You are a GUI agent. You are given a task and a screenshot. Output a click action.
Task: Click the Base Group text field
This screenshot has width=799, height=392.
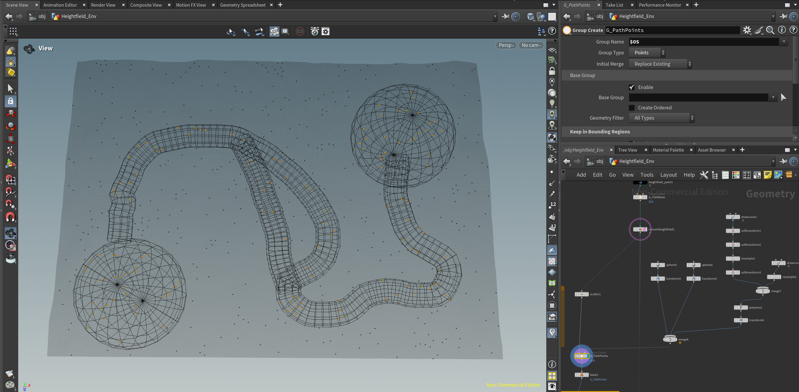pos(698,97)
